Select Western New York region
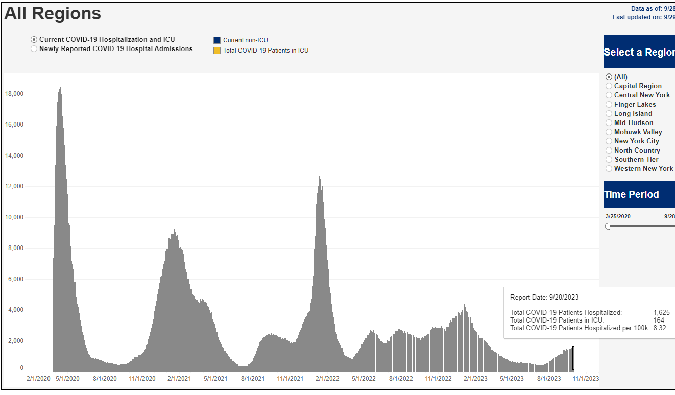675x395 pixels. click(x=609, y=169)
